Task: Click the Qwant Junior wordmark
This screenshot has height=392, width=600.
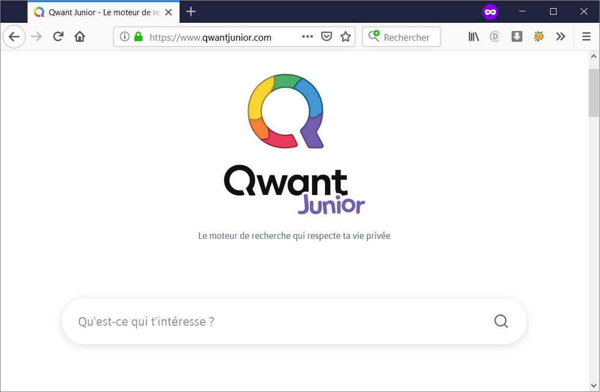Action: click(294, 189)
